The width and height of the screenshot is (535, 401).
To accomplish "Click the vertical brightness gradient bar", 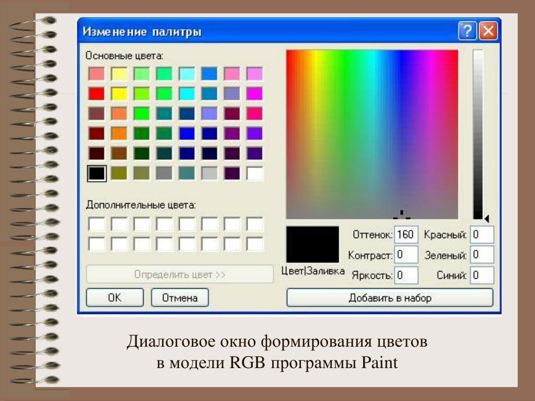I will coord(478,134).
